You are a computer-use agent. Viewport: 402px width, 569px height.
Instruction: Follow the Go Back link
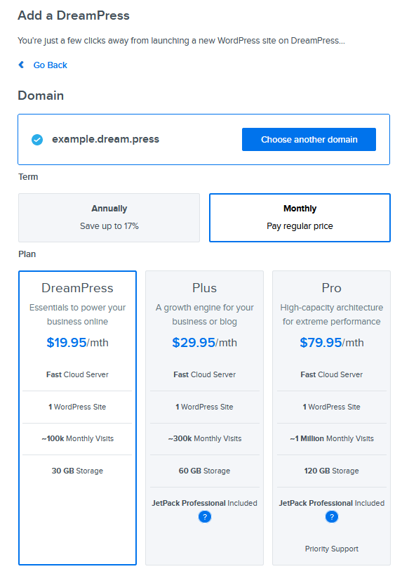(x=50, y=65)
